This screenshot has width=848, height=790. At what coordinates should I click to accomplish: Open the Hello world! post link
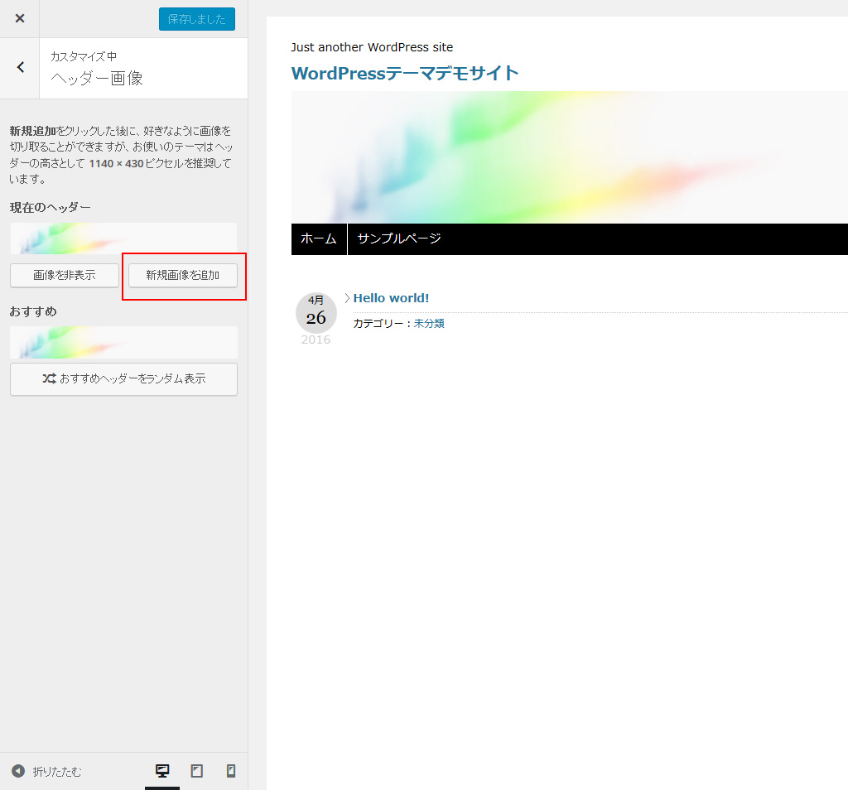click(x=391, y=298)
